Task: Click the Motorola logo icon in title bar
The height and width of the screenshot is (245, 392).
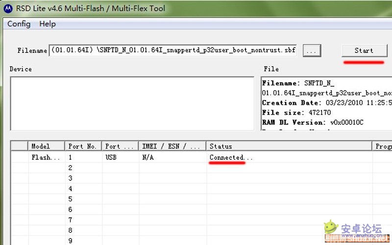Action: tap(8, 8)
